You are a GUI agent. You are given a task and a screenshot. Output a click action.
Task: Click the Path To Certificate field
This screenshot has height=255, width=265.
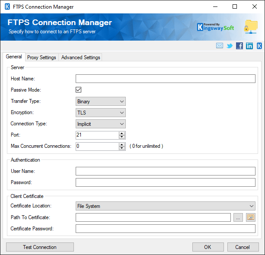[153, 217]
